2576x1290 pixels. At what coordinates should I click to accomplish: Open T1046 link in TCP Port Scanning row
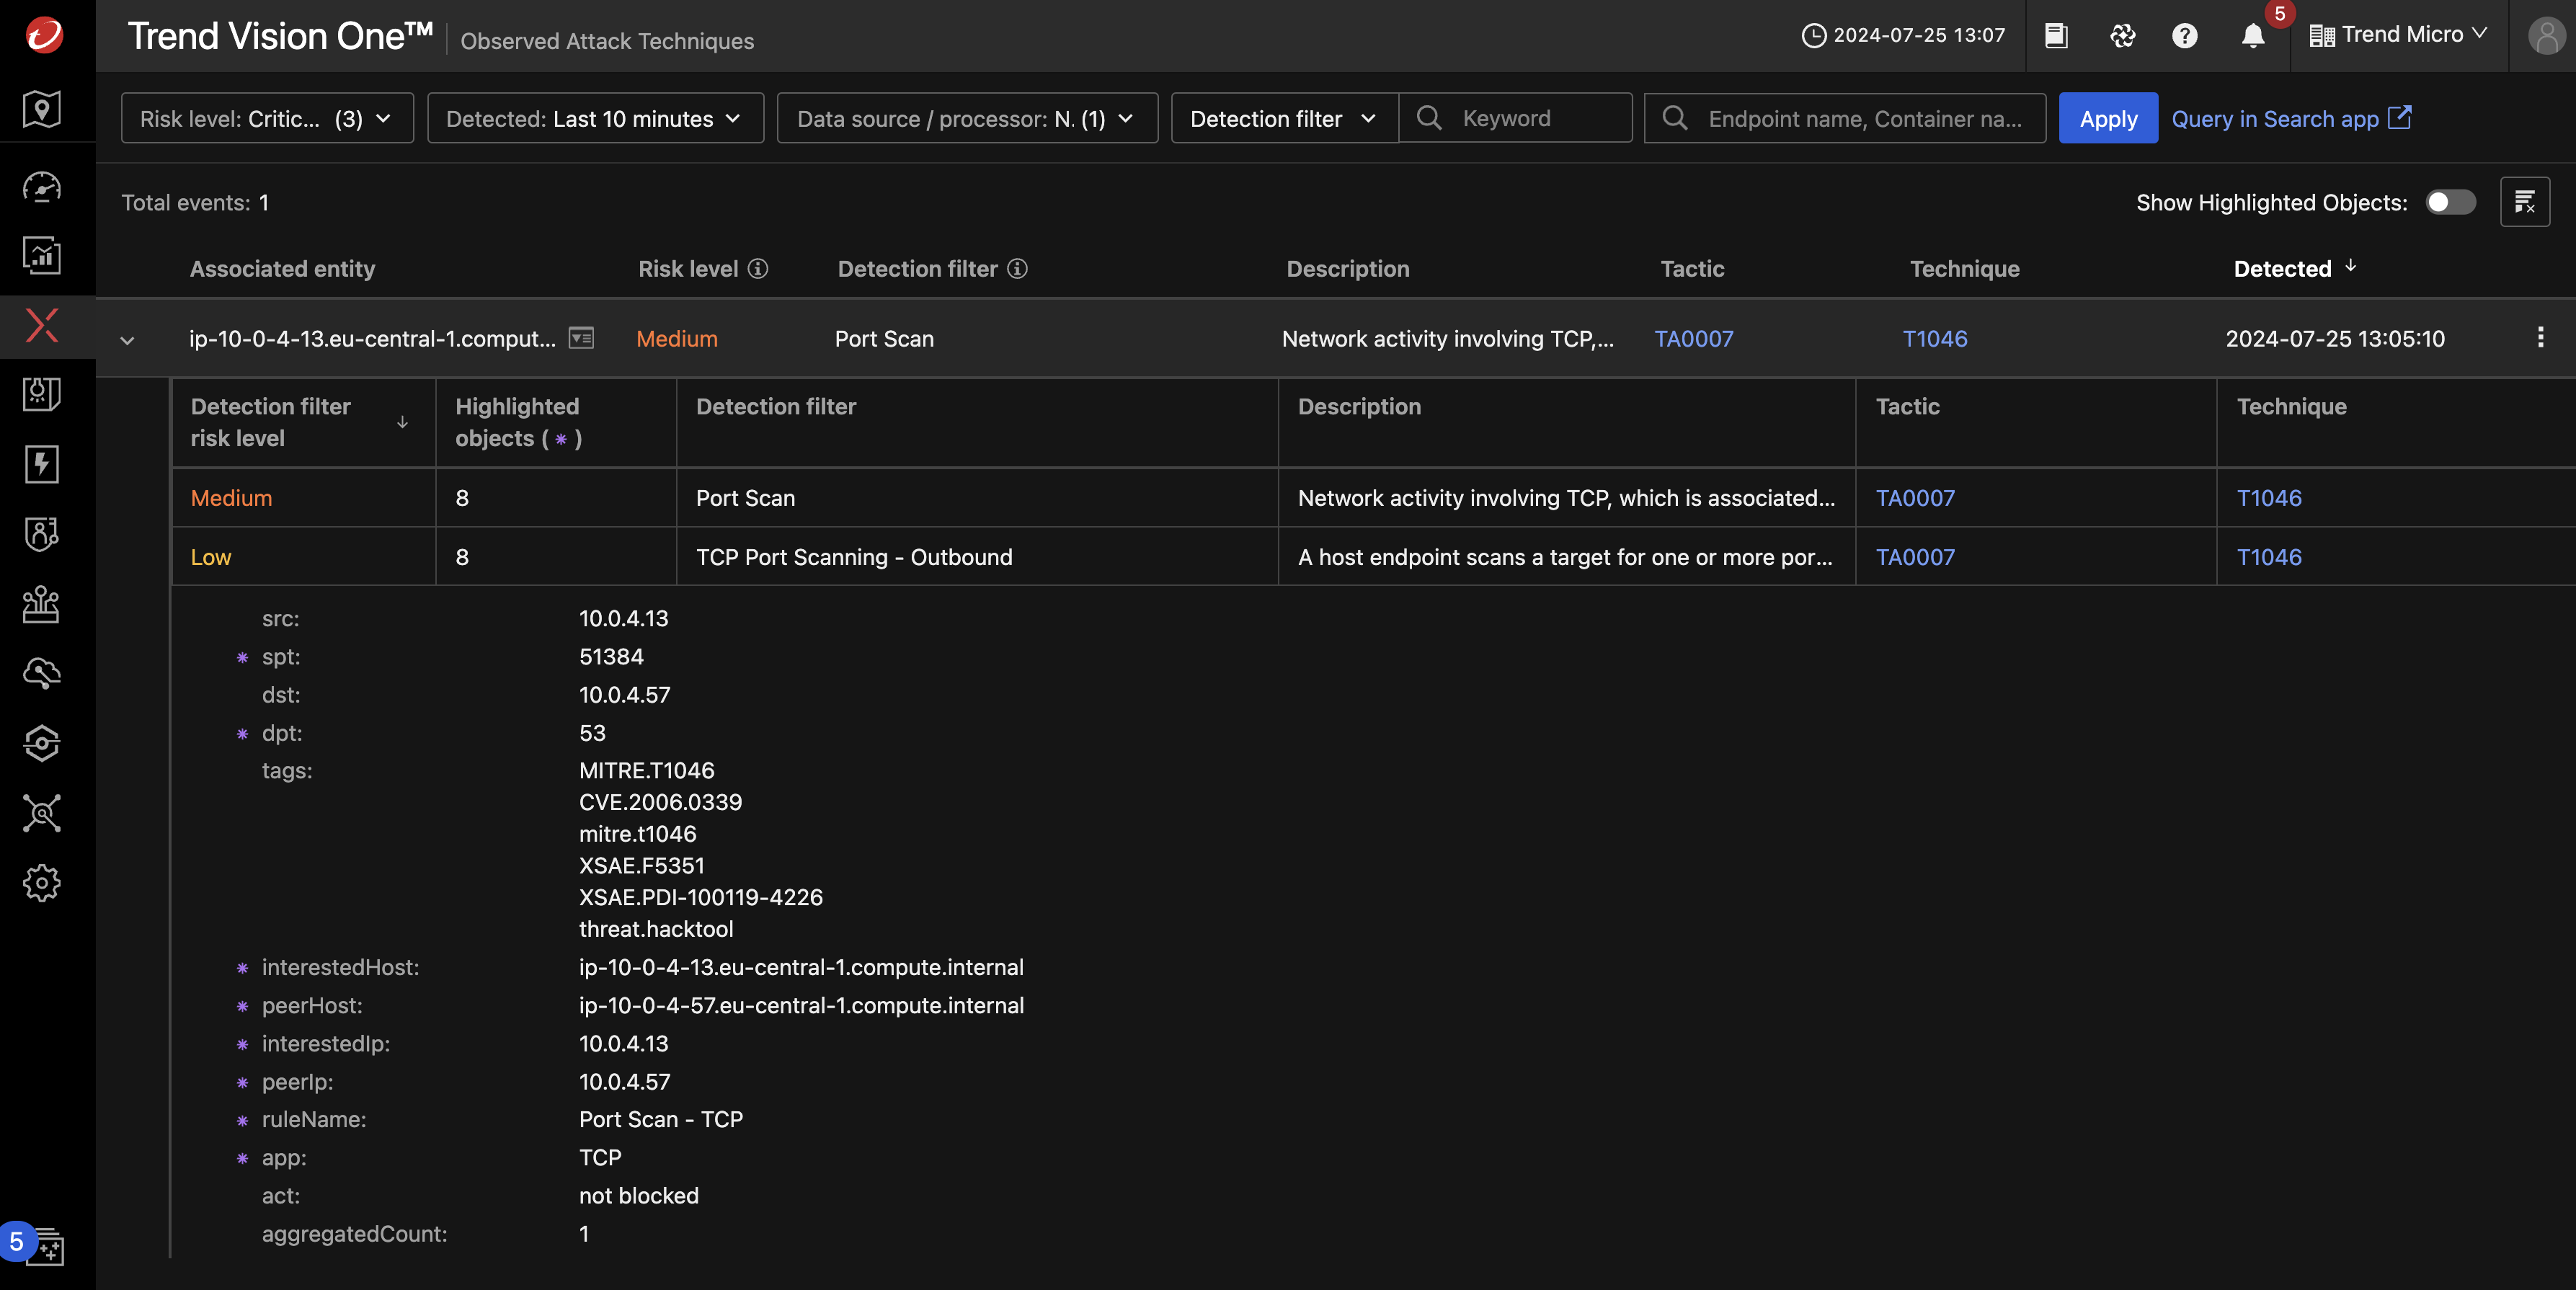pos(2269,556)
